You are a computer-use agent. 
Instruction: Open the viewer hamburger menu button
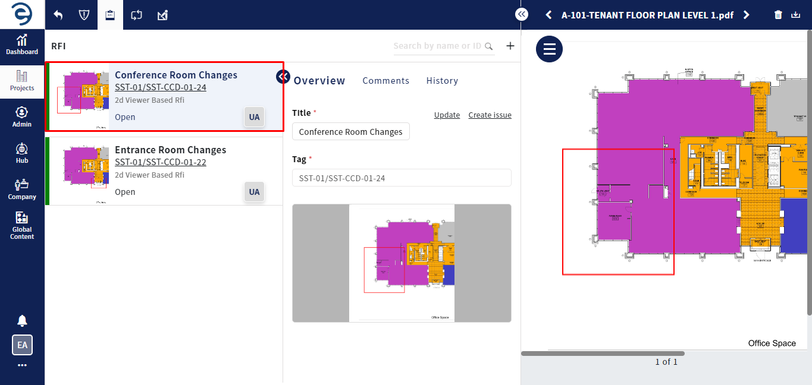[549, 49]
